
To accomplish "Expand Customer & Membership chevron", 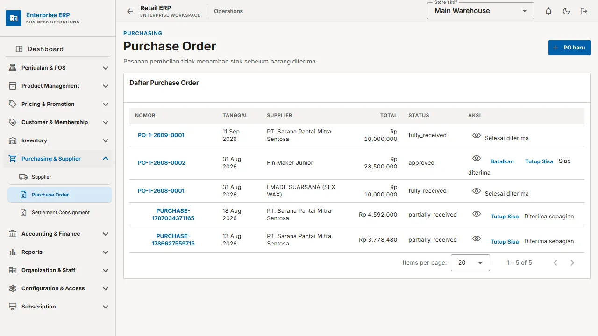I will [x=106, y=122].
